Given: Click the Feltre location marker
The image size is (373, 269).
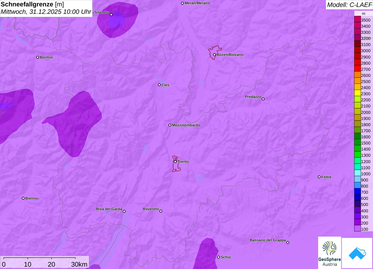Looking at the screenshot, I should pyautogui.click(x=319, y=177).
